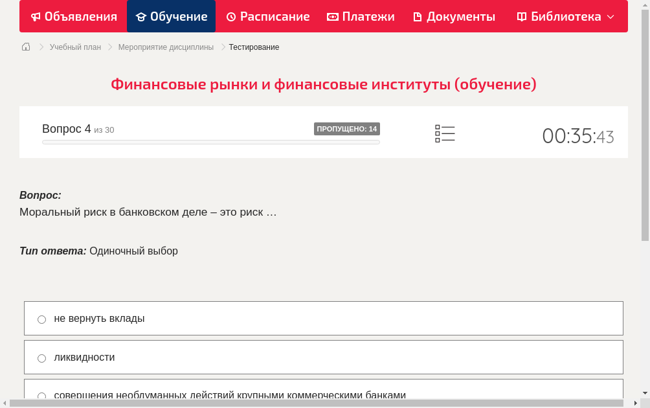Open the Расписание menu item

click(x=275, y=17)
